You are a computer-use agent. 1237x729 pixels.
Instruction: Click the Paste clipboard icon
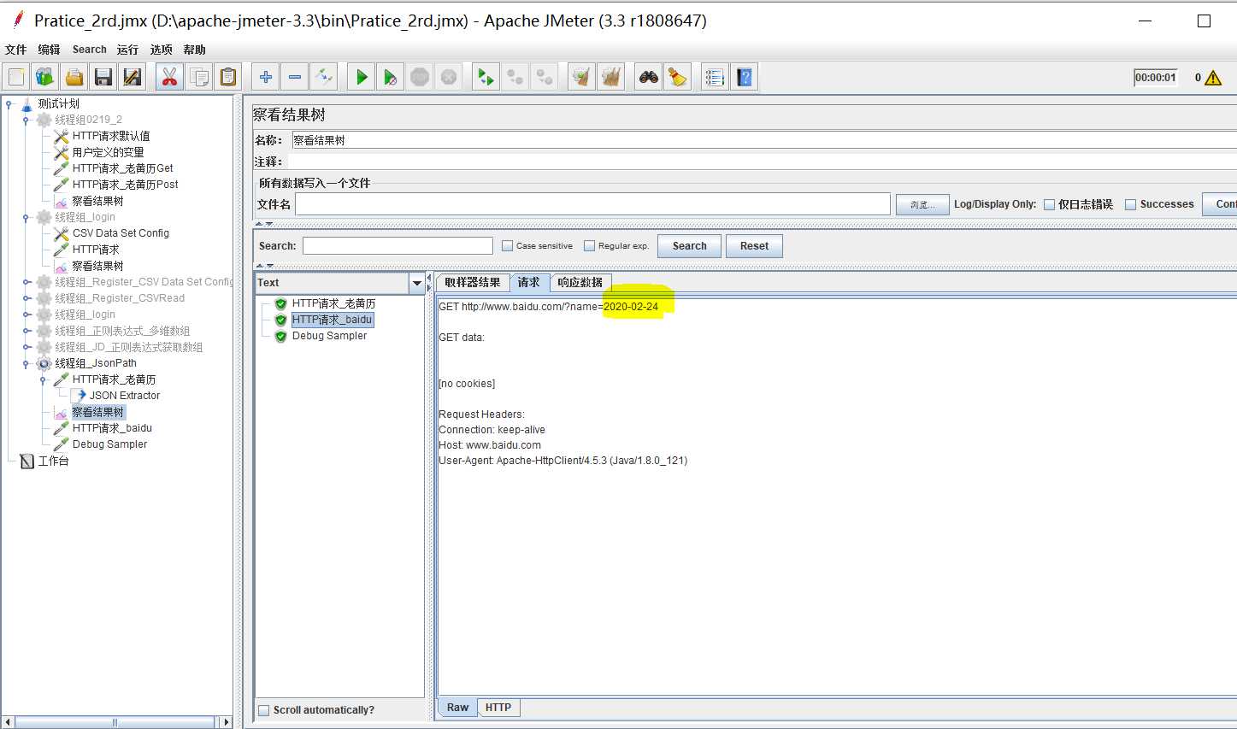coord(228,77)
